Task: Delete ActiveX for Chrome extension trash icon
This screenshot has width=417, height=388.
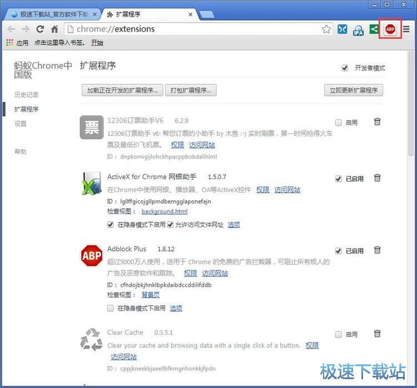Action: click(377, 178)
